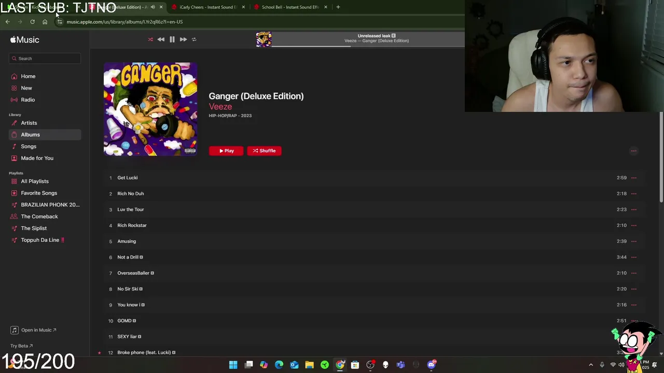The image size is (664, 373).
Task: Open the BRAZILIAN PHONK playlist
Action: coord(50,205)
